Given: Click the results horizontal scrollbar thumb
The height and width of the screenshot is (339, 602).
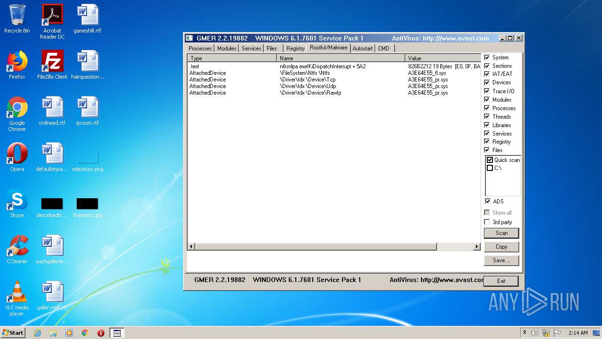Looking at the screenshot, I should (316, 247).
